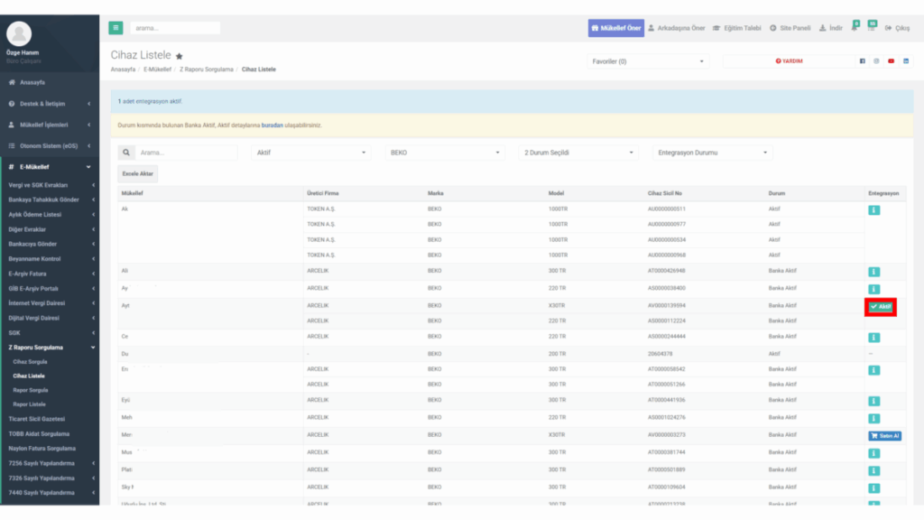Click the info icon in the Ali row
This screenshot has height=520, width=924.
coord(873,272)
